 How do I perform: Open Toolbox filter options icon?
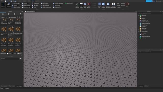pyautogui.click(x=22, y=17)
